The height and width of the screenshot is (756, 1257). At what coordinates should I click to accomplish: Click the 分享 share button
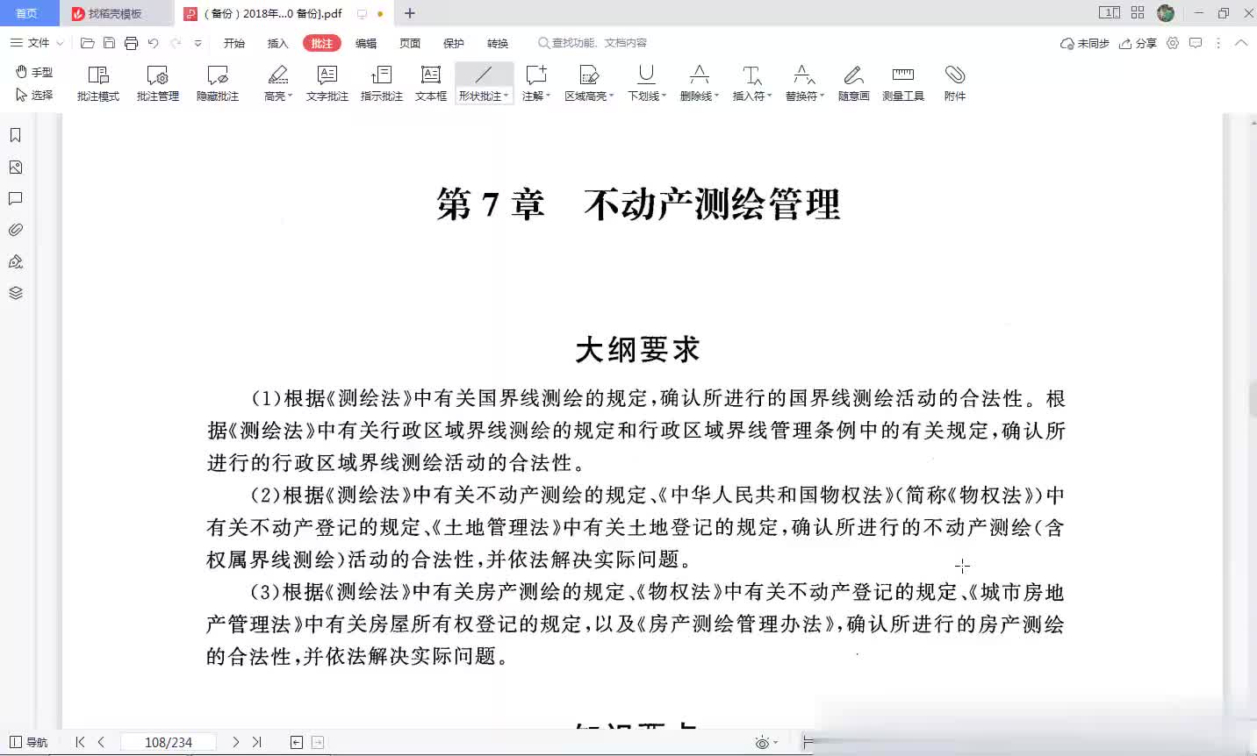(1138, 43)
